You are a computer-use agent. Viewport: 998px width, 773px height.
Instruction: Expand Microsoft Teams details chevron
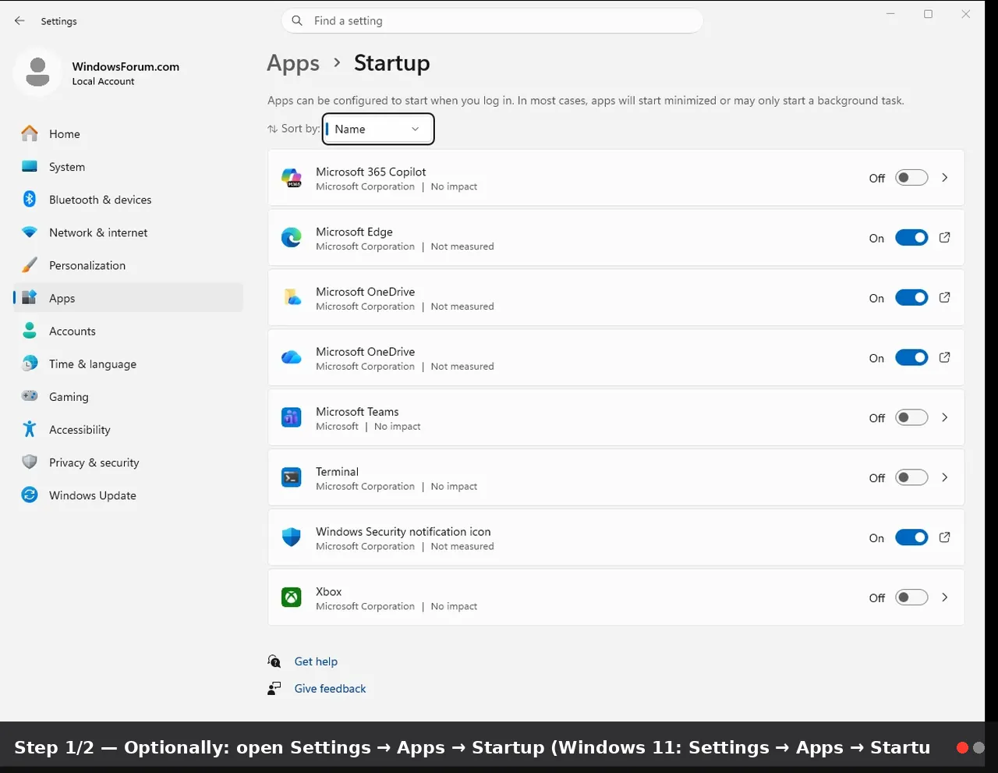point(944,417)
